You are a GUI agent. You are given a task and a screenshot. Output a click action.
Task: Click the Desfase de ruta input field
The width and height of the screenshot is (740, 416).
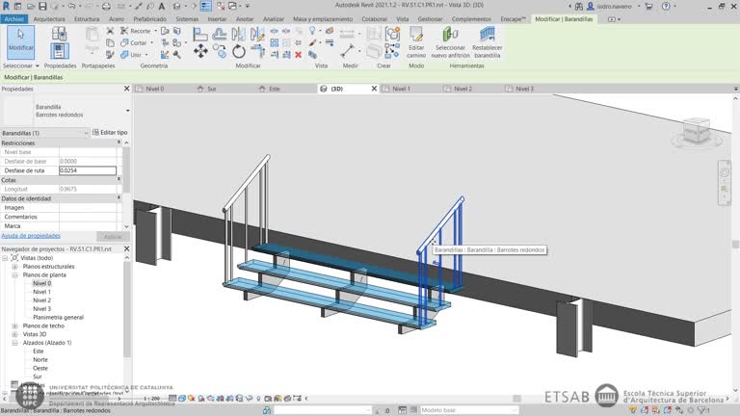click(x=87, y=170)
